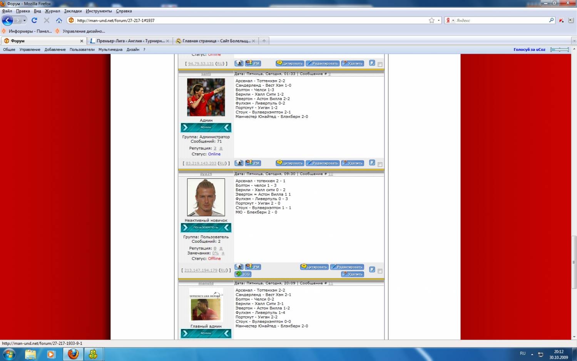Reload the current forum page

[x=34, y=20]
